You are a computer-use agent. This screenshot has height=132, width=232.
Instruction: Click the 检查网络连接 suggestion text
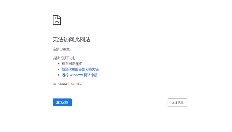click(72, 64)
